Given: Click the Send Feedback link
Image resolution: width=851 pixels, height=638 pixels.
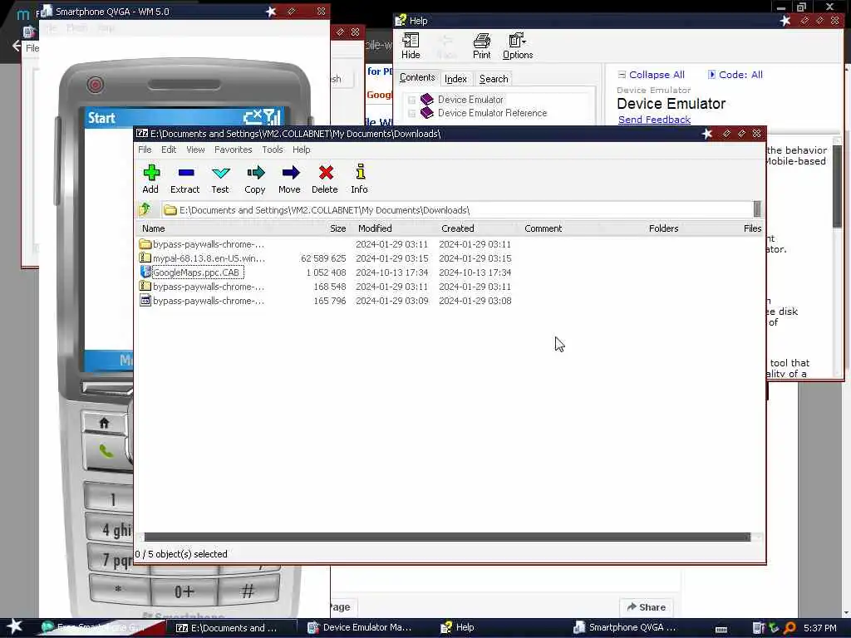Looking at the screenshot, I should (655, 120).
